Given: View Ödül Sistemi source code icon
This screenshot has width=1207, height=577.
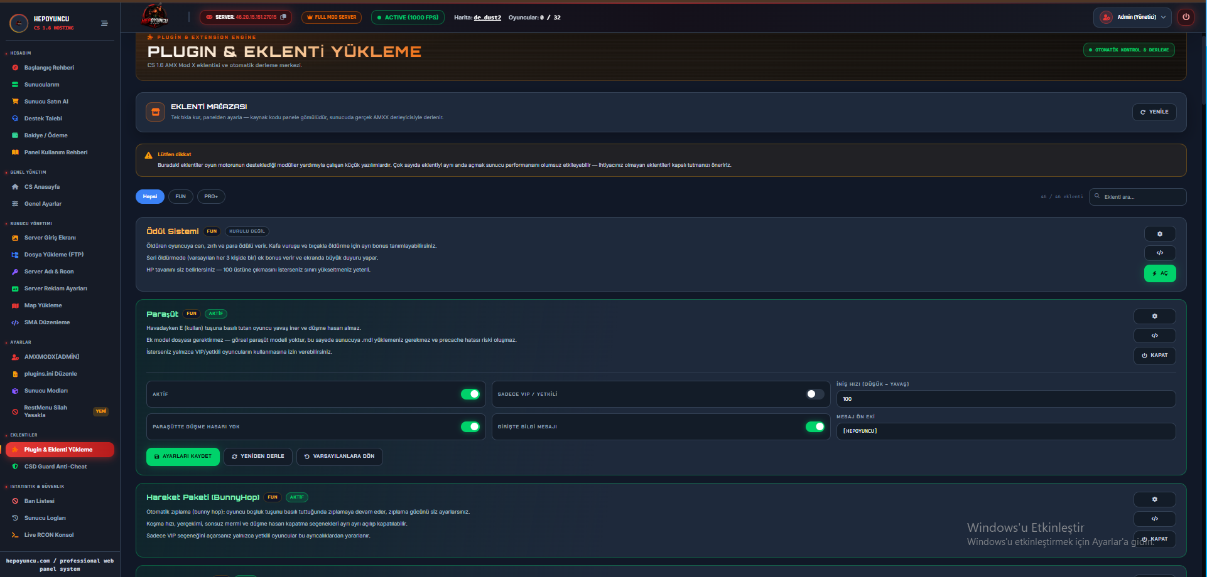Looking at the screenshot, I should pyautogui.click(x=1160, y=253).
